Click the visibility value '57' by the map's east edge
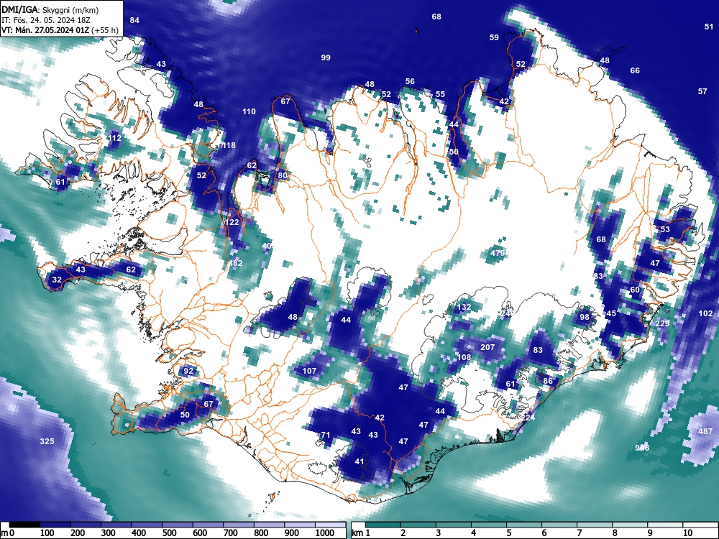 pyautogui.click(x=702, y=92)
